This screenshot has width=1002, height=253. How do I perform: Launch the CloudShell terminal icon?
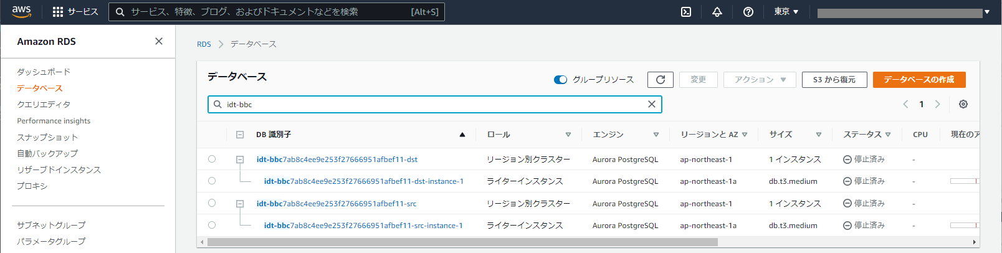coord(686,12)
